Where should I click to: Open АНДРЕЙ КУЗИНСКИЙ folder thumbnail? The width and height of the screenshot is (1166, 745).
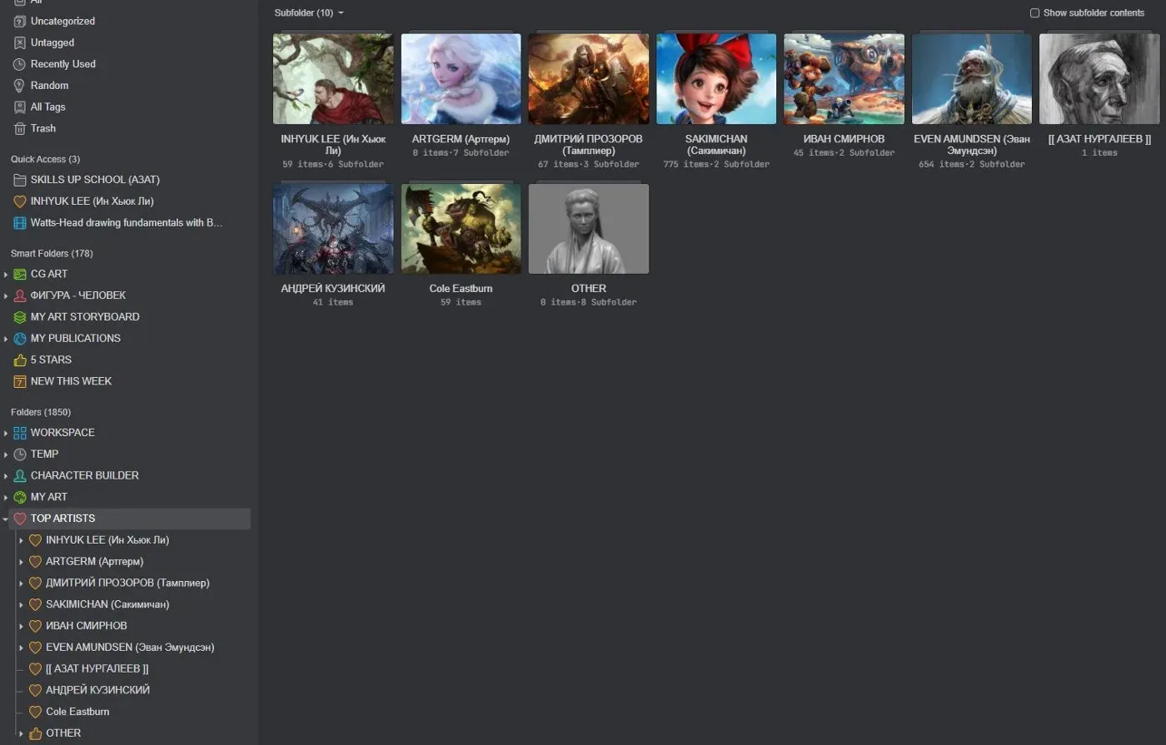point(333,229)
